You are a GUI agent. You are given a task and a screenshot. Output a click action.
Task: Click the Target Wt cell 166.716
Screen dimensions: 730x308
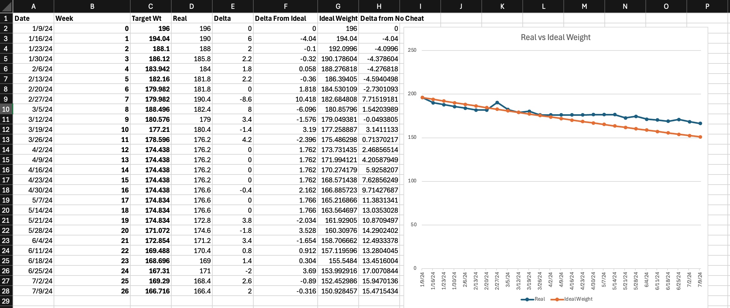pyautogui.click(x=150, y=291)
